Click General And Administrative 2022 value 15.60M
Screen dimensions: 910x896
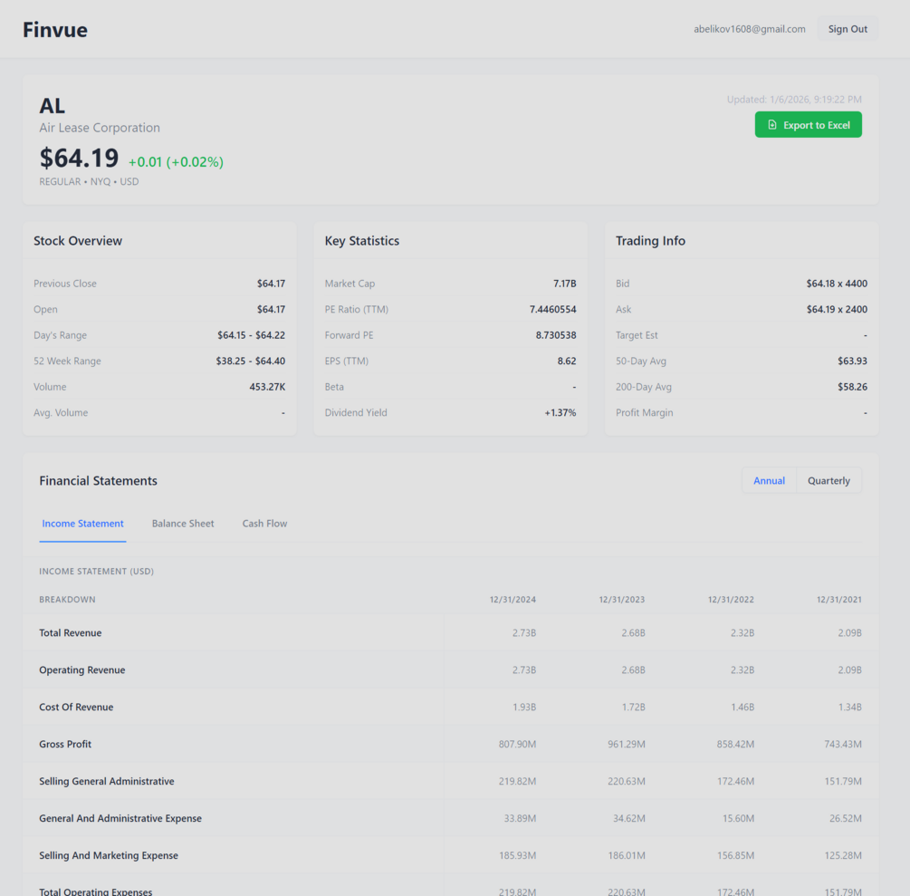pyautogui.click(x=738, y=819)
